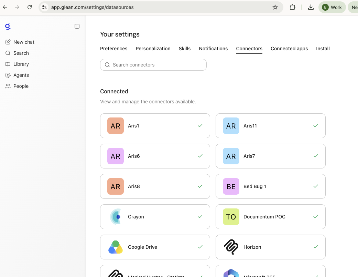358x277 pixels.
Task: Click the checkmark on Horizon card
Action: tap(316, 247)
